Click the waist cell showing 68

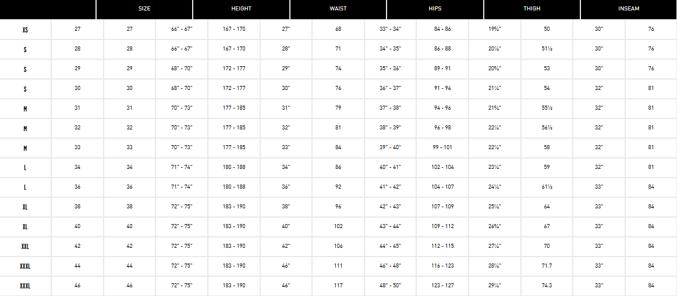click(338, 29)
